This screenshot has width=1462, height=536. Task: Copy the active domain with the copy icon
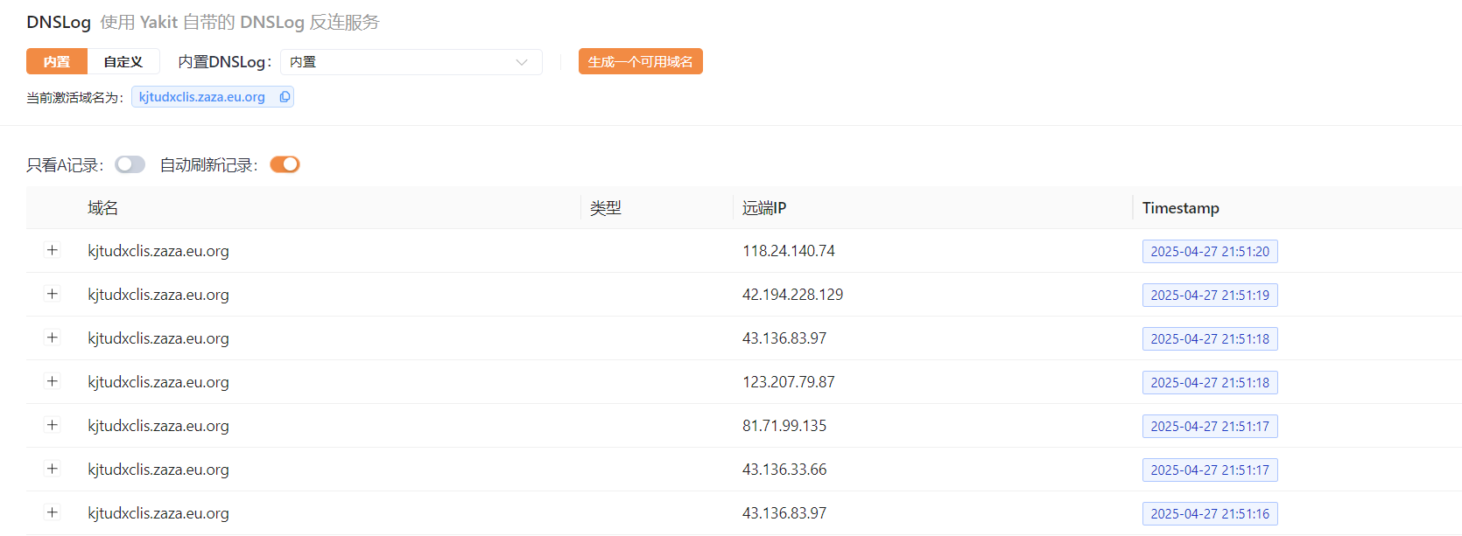285,97
